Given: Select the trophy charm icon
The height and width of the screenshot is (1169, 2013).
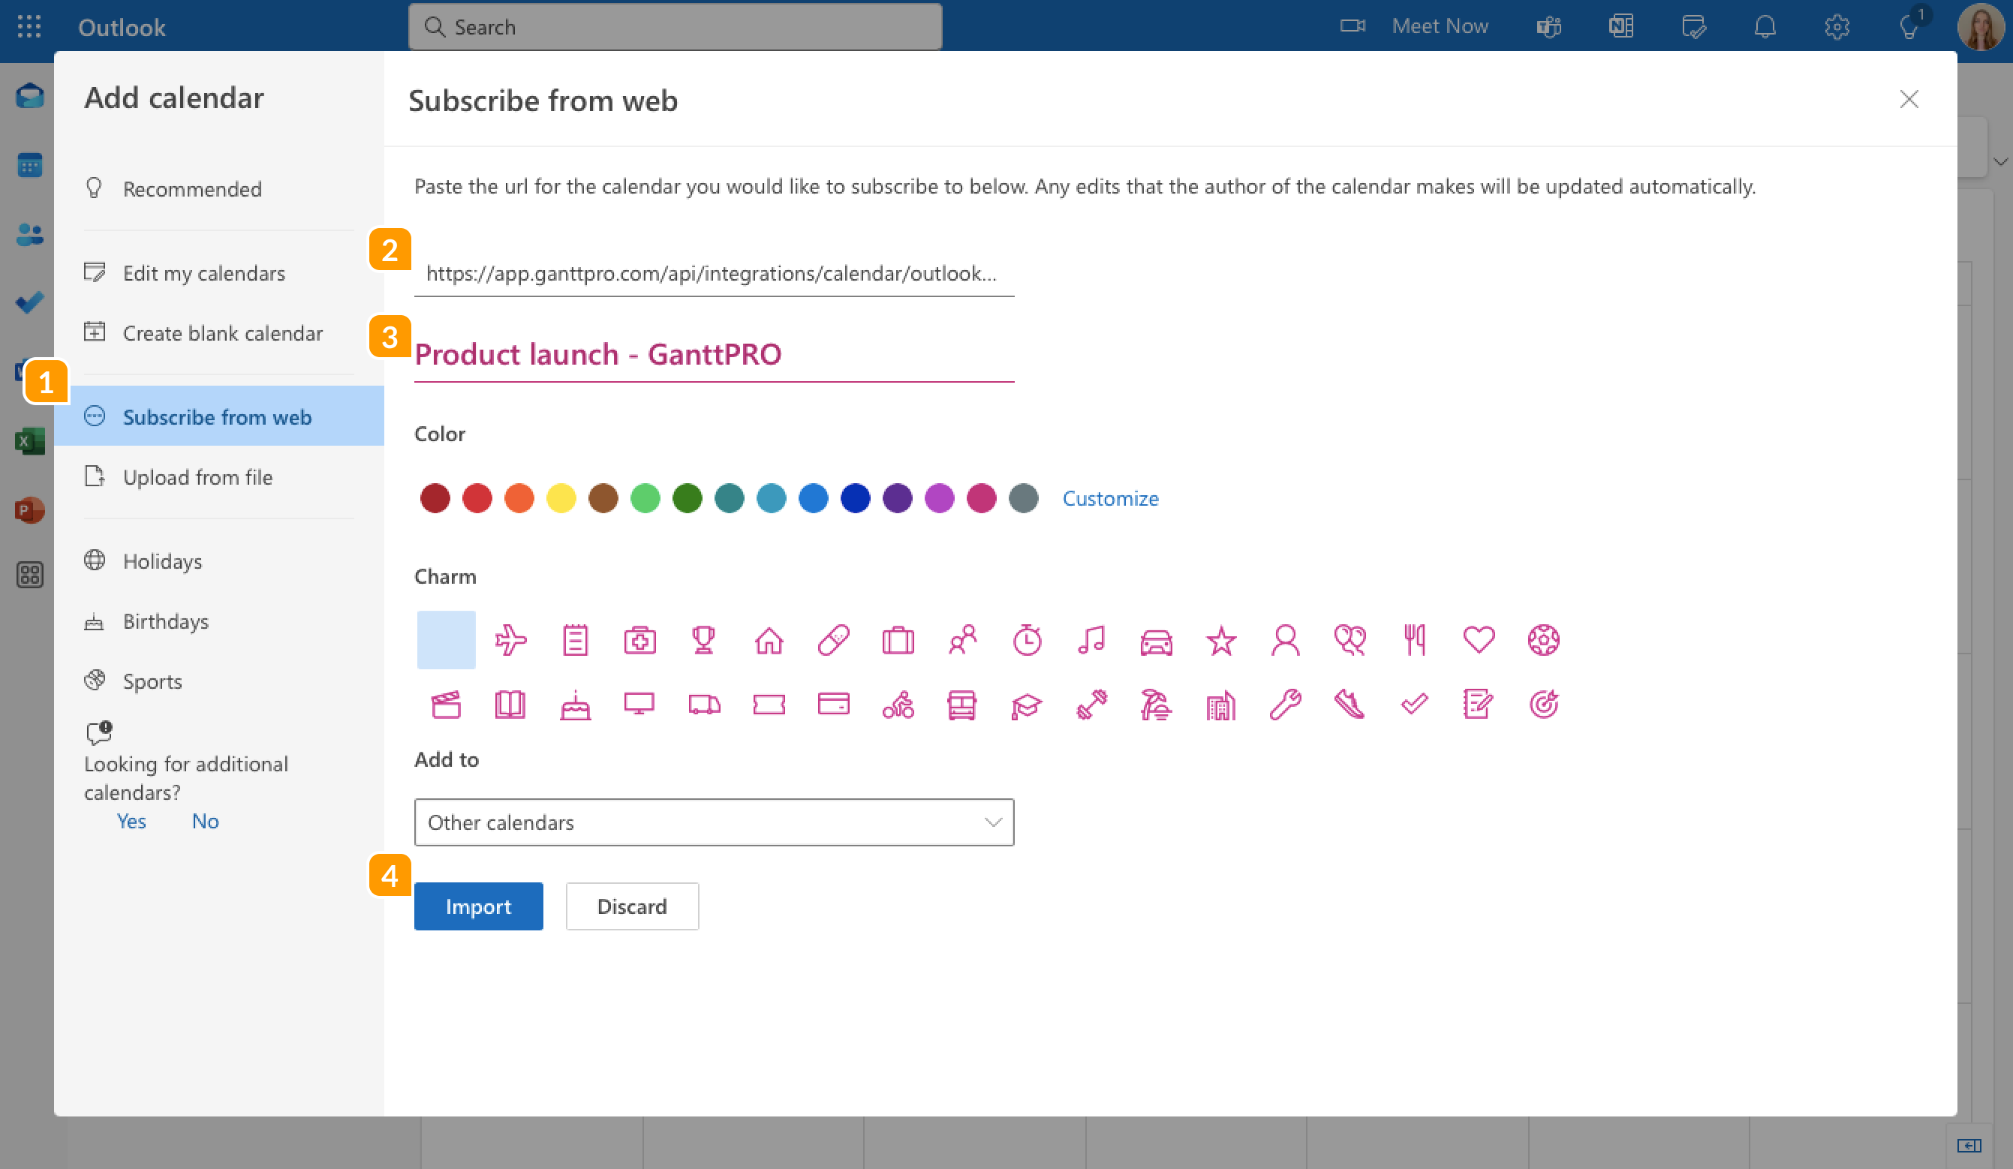Looking at the screenshot, I should (x=704, y=639).
